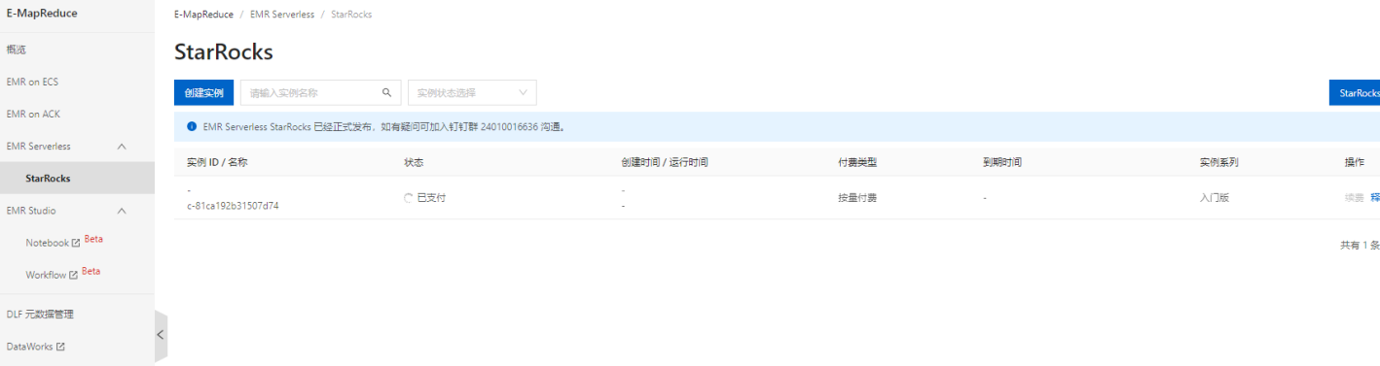Viewport: 1380px width, 366px height.
Task: Click the Workflow external link icon
Action: pyautogui.click(x=73, y=275)
